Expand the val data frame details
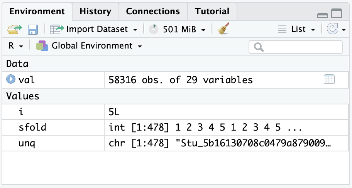The height and width of the screenshot is (188, 352). (11, 80)
